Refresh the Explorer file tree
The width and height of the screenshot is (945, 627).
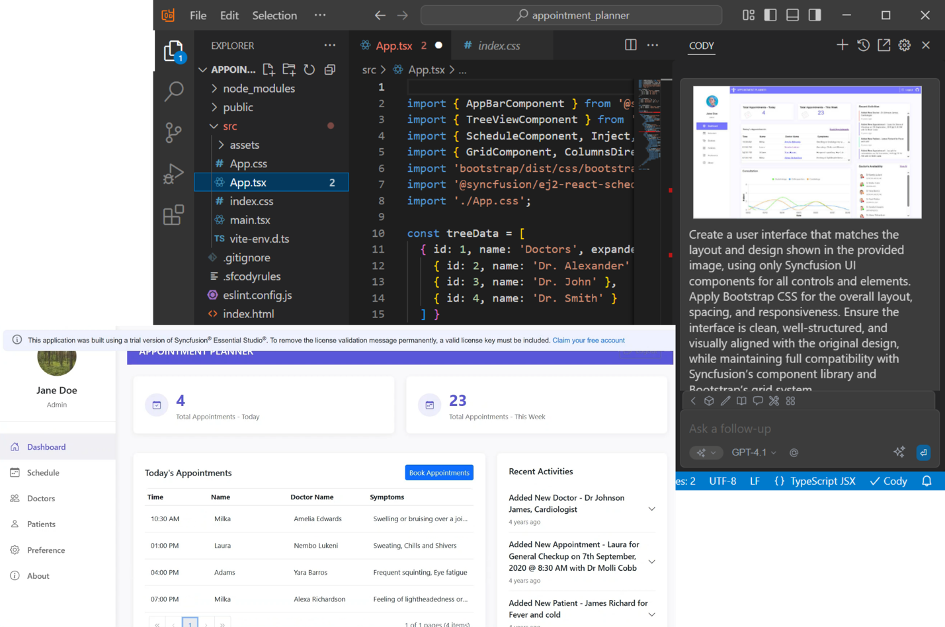(309, 69)
